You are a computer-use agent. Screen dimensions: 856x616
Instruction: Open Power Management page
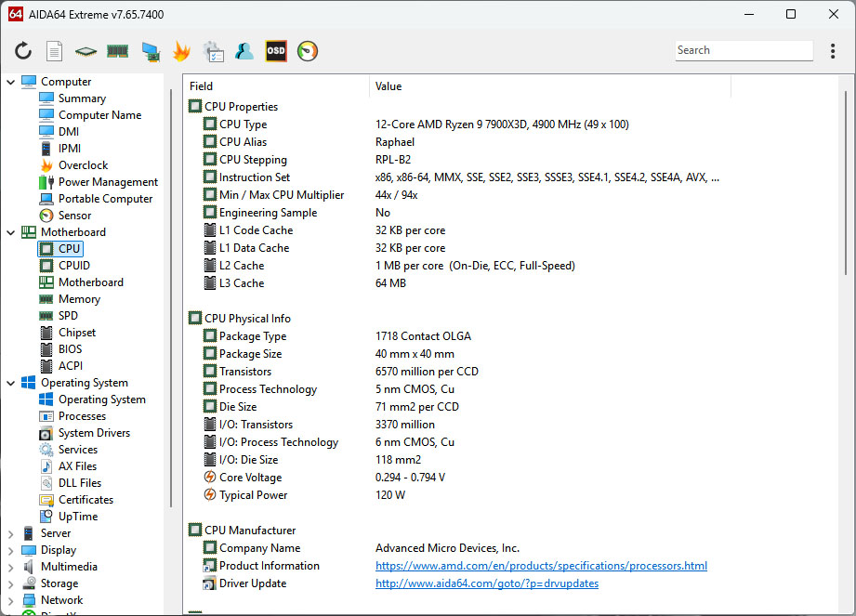pyautogui.click(x=108, y=182)
